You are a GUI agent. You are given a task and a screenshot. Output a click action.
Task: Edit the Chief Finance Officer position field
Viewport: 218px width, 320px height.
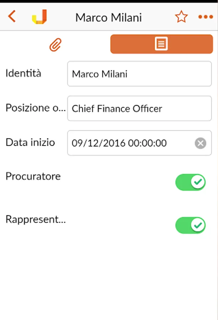(x=139, y=108)
